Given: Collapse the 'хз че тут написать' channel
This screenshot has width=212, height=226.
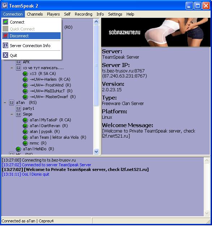Looking at the screenshot, I should [12, 68].
